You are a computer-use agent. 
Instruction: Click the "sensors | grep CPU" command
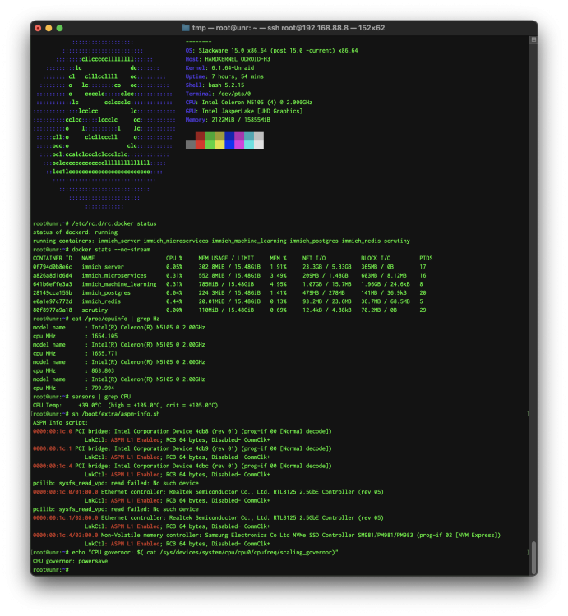click(101, 397)
